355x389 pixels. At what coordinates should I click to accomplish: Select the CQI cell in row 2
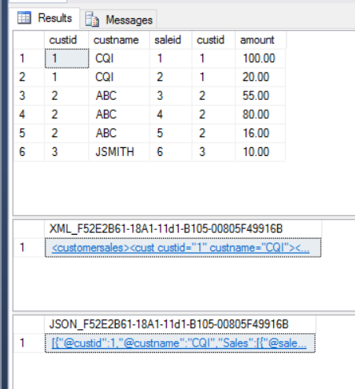click(x=120, y=77)
